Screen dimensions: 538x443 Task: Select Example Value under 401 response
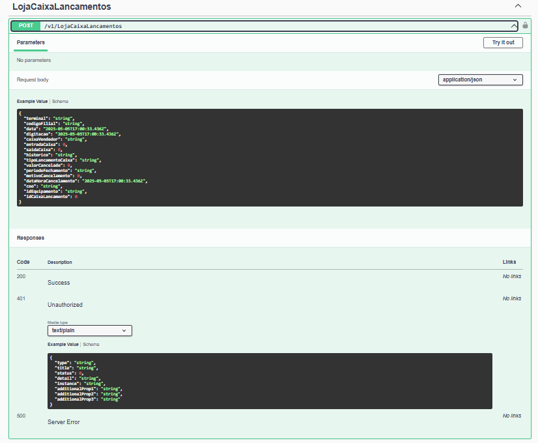(63, 344)
